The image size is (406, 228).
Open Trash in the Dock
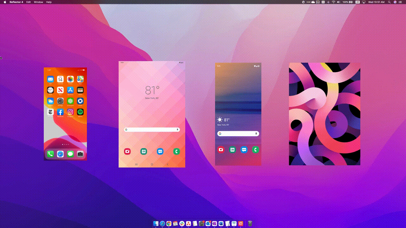point(250,224)
